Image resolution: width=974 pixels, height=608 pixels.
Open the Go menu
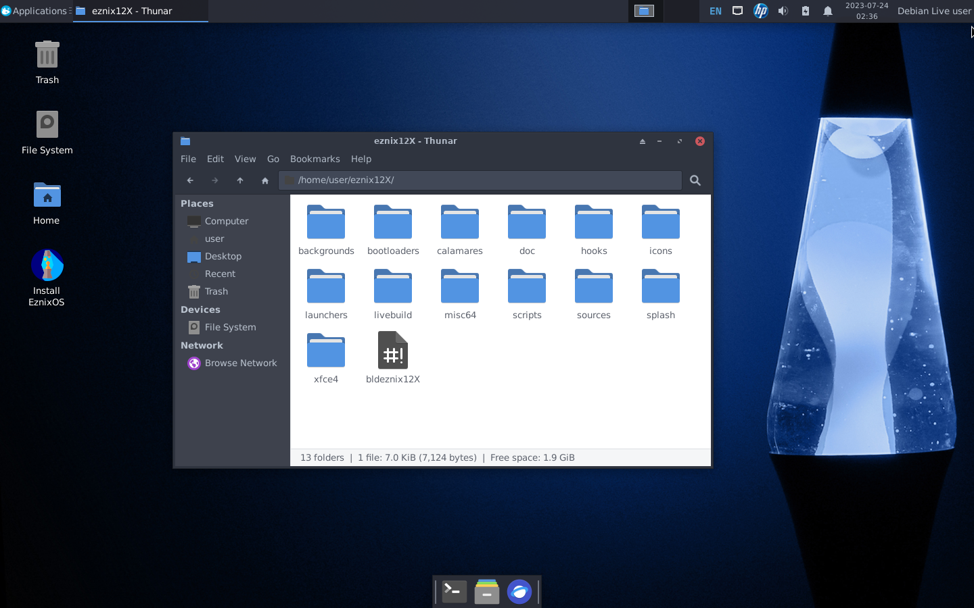pos(273,159)
